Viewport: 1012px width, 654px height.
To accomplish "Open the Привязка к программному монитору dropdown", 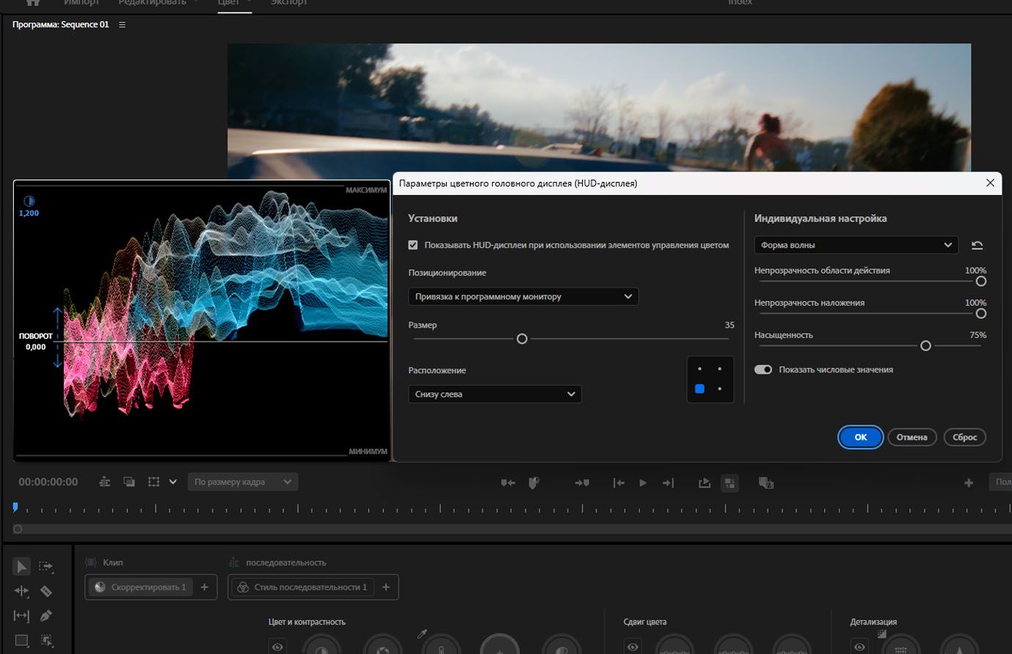I will (x=523, y=297).
